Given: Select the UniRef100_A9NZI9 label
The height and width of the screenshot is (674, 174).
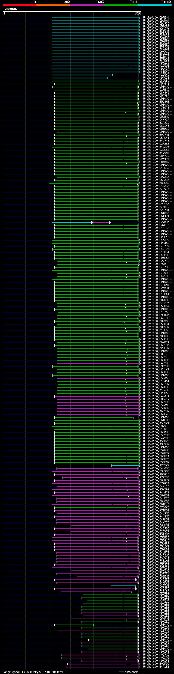Looking at the screenshot, I should [x=156, y=63].
